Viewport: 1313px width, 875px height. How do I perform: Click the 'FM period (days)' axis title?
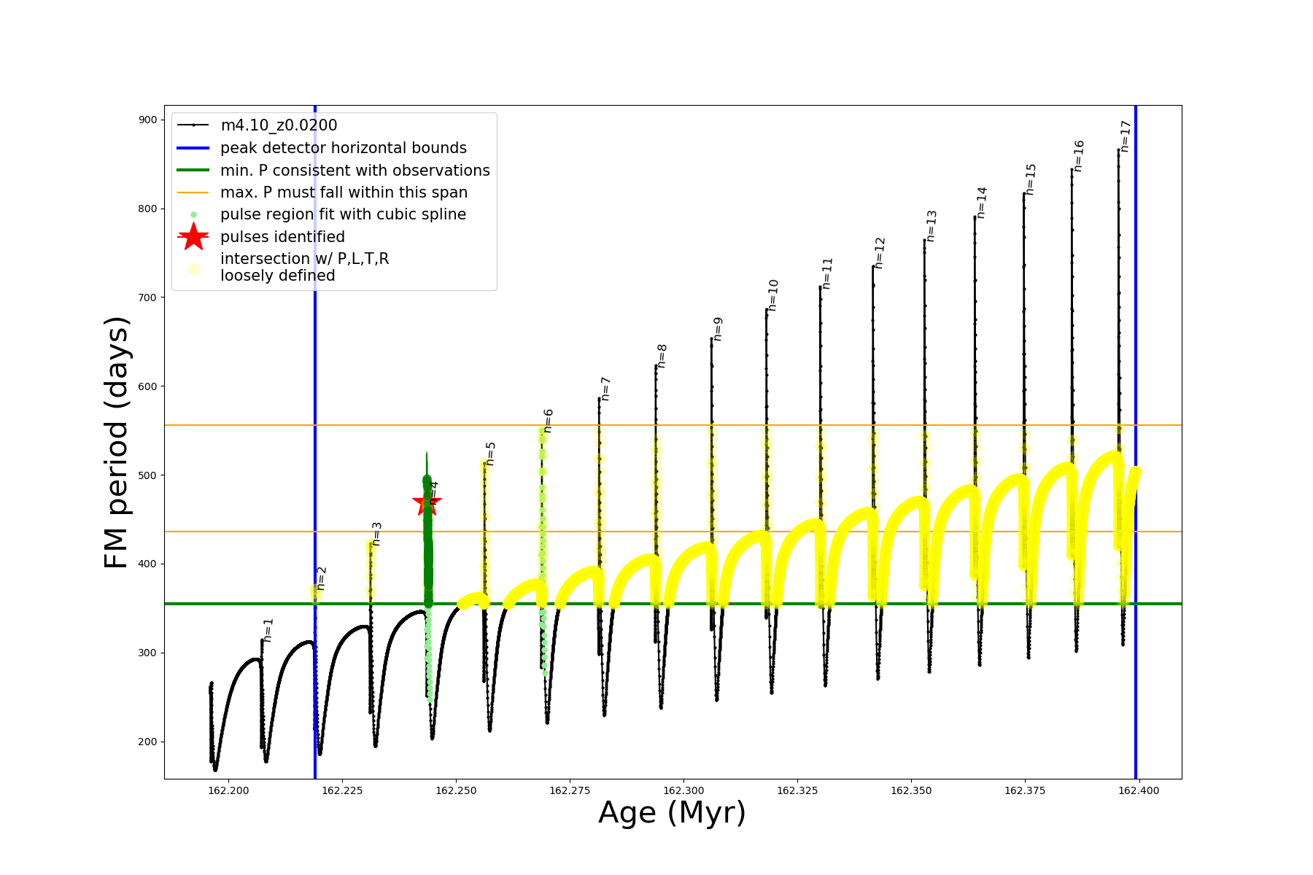click(x=116, y=442)
